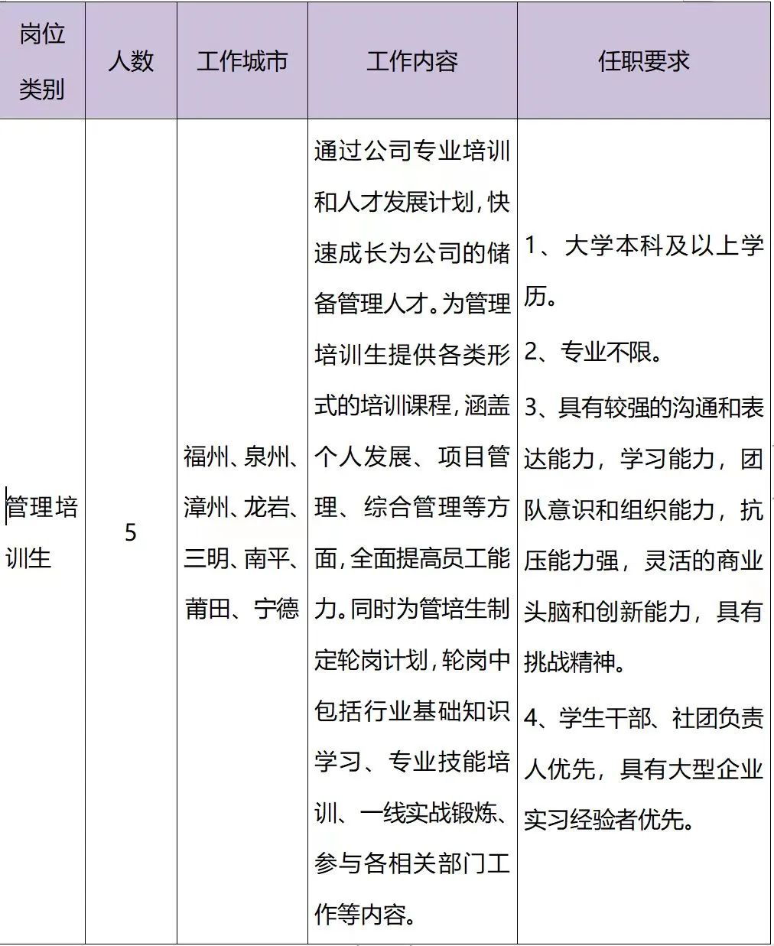Select the city name 莆田
Image resolution: width=774 pixels, height=946 pixels.
click(x=208, y=610)
